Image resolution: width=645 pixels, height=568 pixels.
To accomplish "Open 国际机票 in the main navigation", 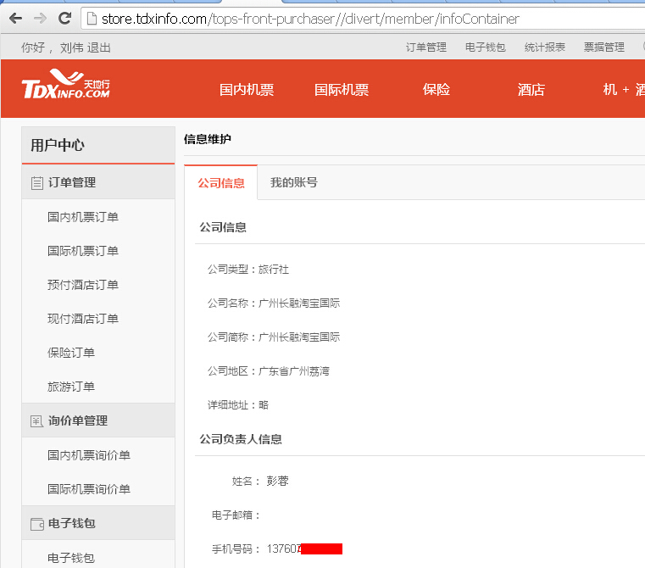I will [x=342, y=89].
